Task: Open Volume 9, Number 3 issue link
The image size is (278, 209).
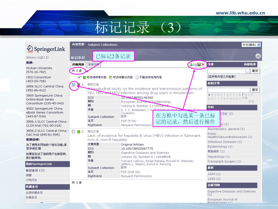Action: [145, 106]
